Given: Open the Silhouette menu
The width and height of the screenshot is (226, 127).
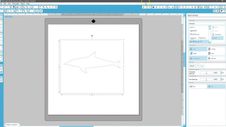Looking at the screenshot, I should 16,4.
